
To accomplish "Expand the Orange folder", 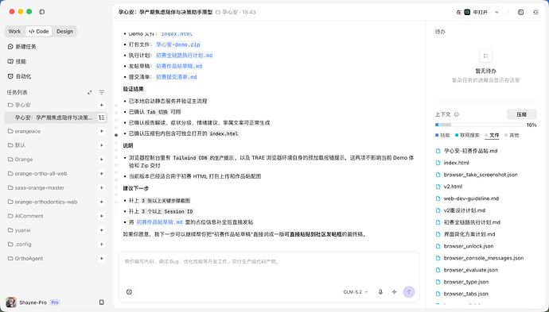I will pos(20,160).
